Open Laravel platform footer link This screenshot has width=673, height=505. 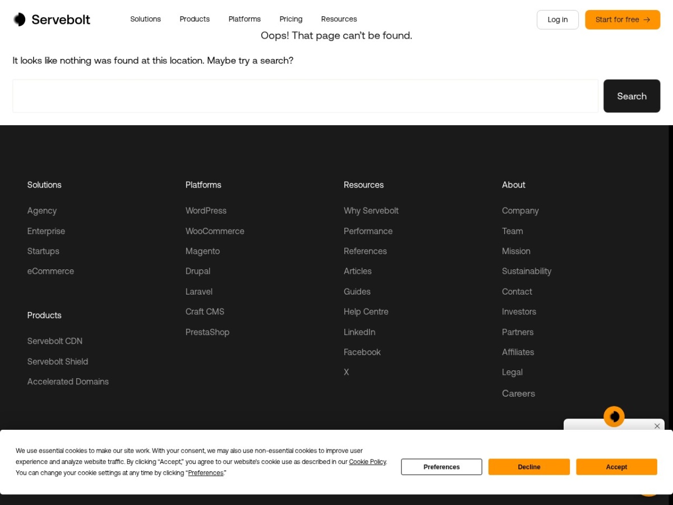click(199, 292)
